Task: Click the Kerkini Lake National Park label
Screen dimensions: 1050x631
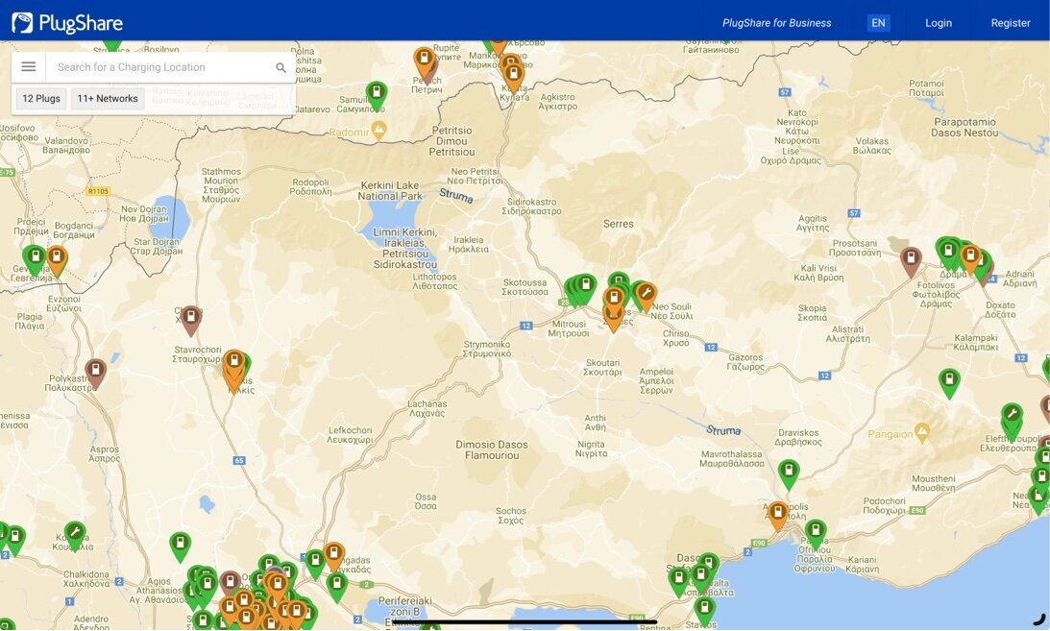Action: point(390,191)
